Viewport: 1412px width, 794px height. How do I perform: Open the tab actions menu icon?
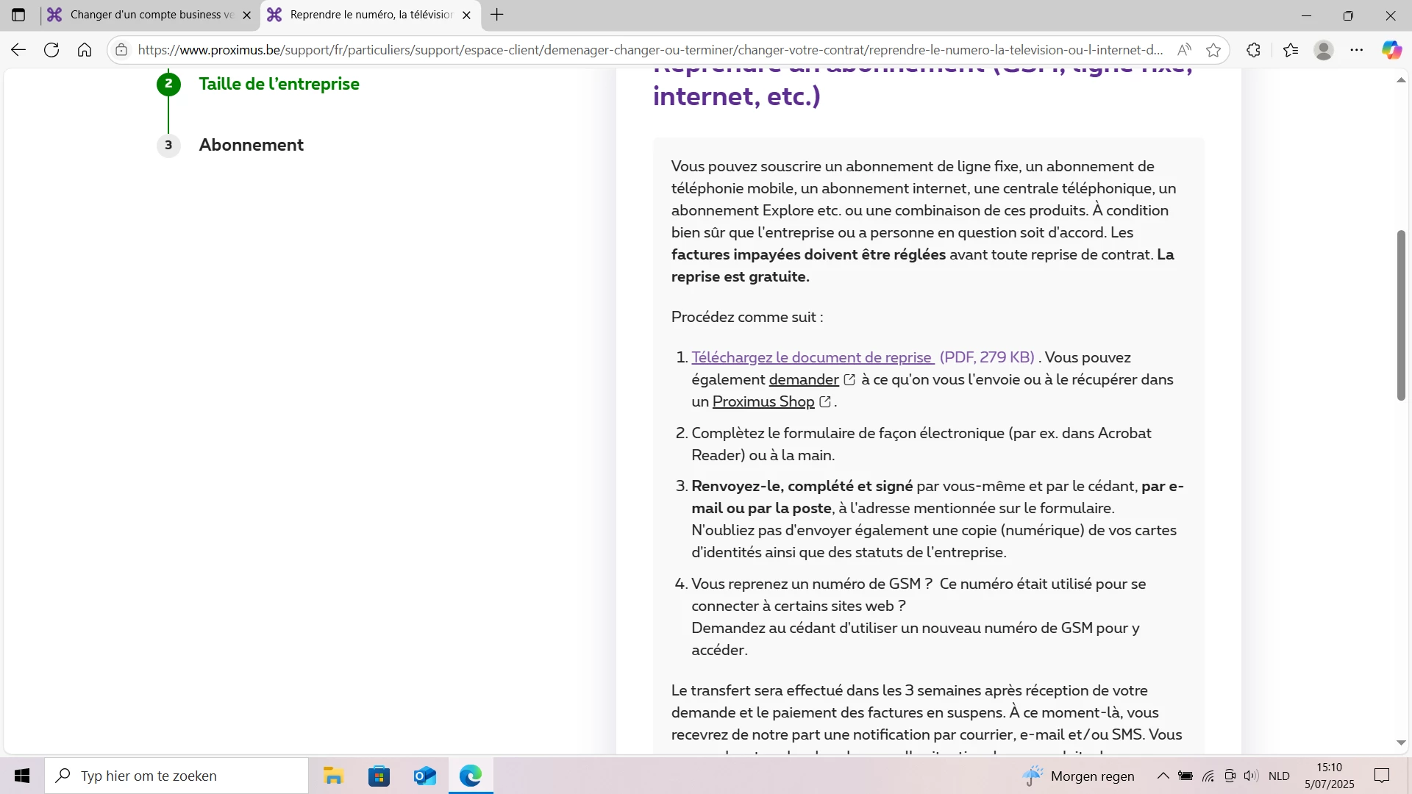click(18, 15)
